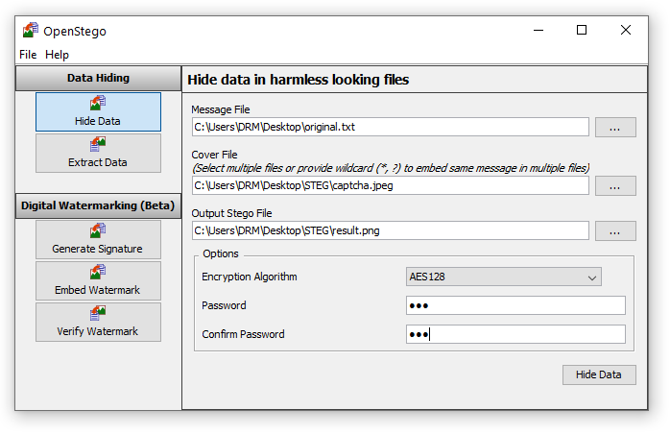
Task: Open the Verify Watermark tool
Action: (98, 322)
